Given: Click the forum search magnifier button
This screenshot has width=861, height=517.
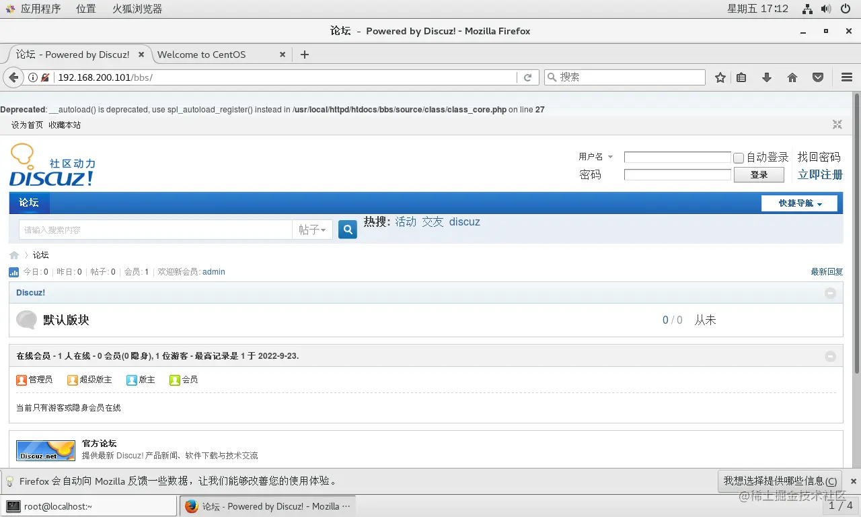Looking at the screenshot, I should 348,230.
